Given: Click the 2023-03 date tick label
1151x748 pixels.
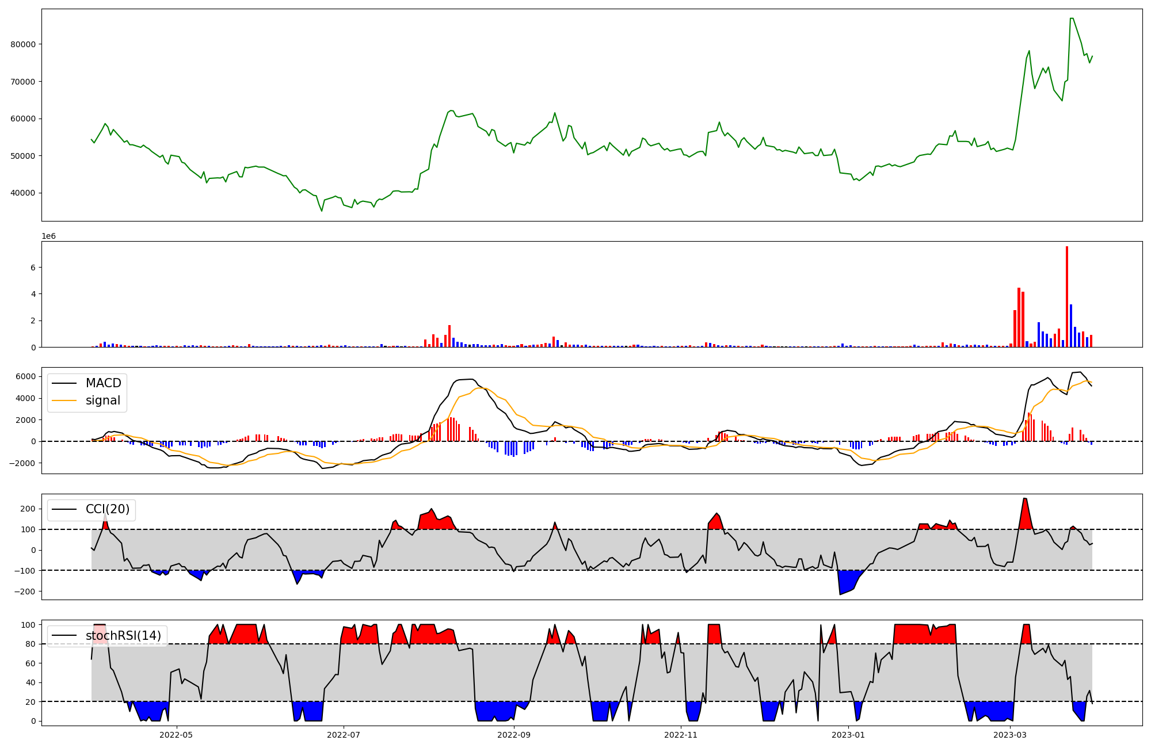Looking at the screenshot, I should point(1011,734).
